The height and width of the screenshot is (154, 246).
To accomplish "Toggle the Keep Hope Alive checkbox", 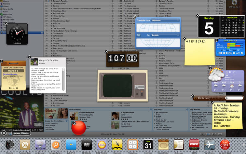I will pos(51,11).
